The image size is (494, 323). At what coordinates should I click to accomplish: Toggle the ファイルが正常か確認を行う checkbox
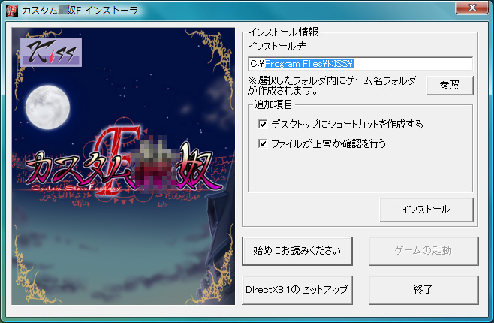[263, 143]
